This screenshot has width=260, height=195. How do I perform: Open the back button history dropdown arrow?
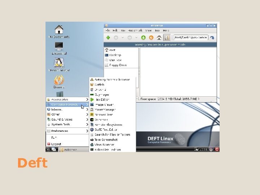click(122, 38)
